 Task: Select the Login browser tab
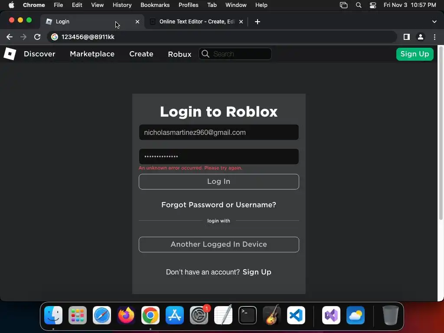(x=92, y=22)
